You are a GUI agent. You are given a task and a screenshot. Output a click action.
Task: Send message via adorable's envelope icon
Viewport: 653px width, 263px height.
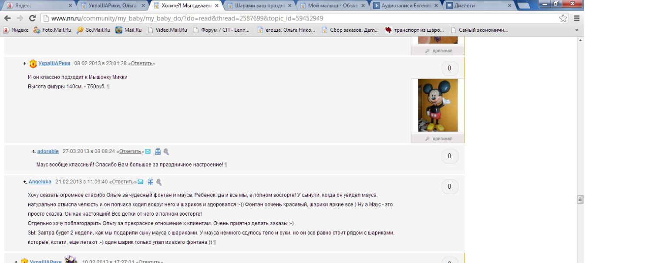pyautogui.click(x=148, y=151)
